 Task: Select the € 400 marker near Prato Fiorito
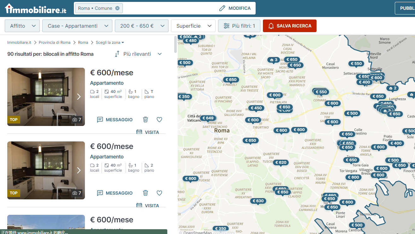click(x=396, y=143)
